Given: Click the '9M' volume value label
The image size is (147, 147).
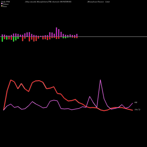Looking at the screenshot, I should [x=136, y=103].
